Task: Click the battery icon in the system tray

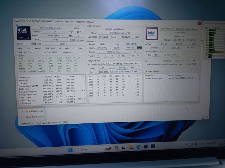Action: 215,143
